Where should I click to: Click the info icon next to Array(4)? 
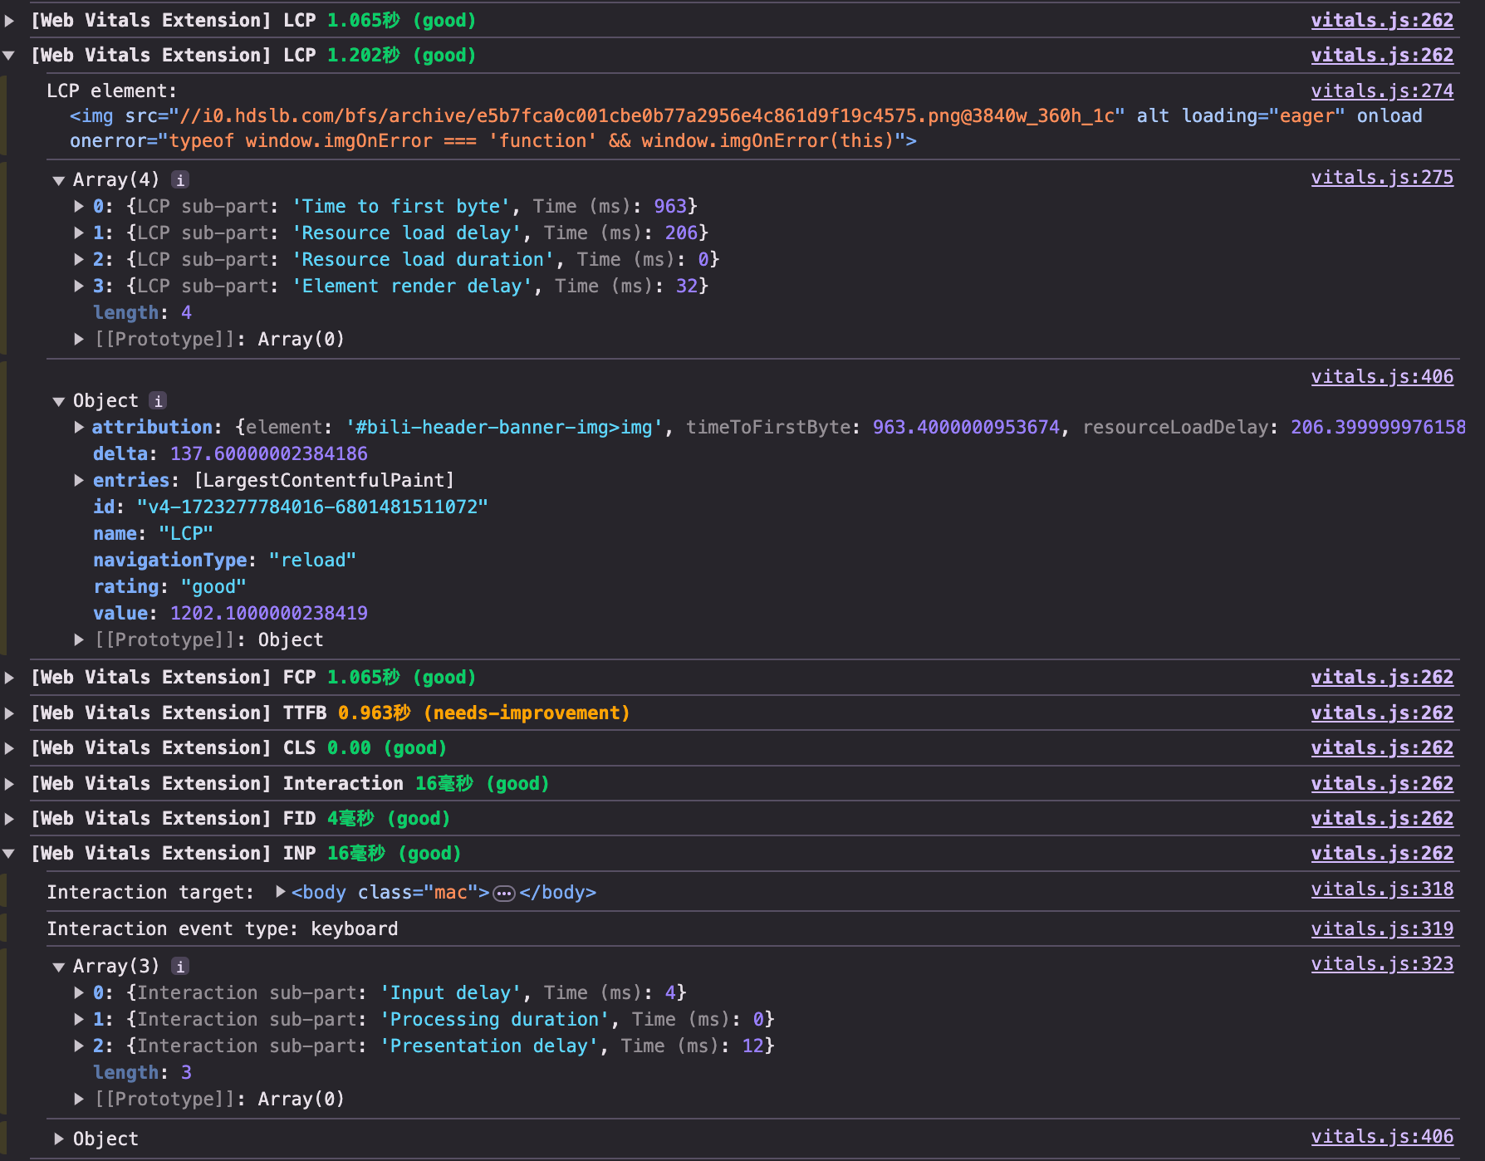click(179, 180)
